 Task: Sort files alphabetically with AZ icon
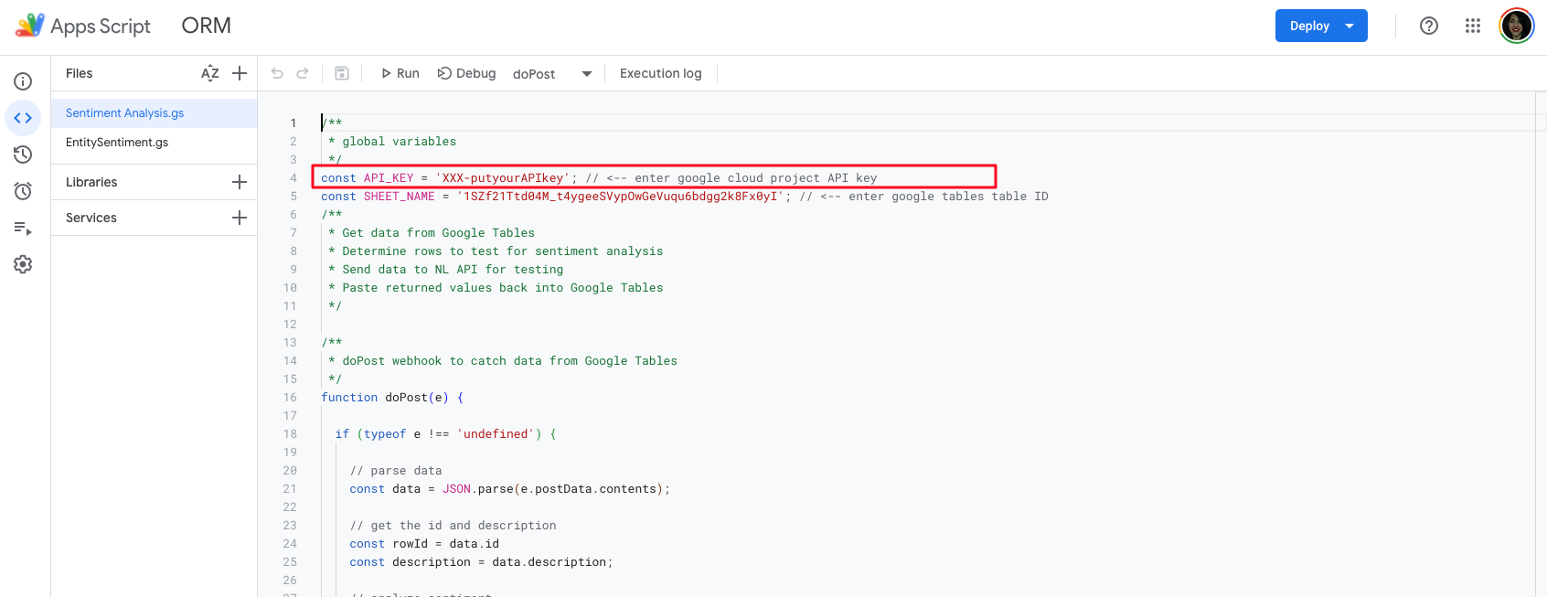pos(210,73)
